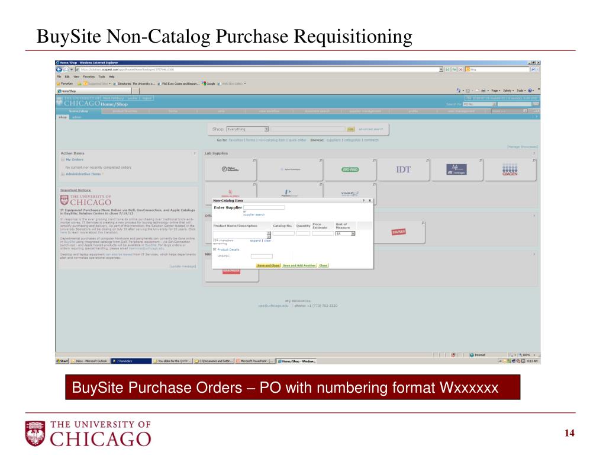Click the browser Refresh icon
The height and width of the screenshot is (455, 606).
(x=454, y=69)
